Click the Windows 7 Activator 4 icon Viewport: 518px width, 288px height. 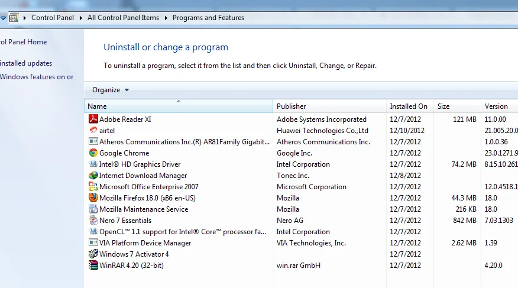point(93,254)
